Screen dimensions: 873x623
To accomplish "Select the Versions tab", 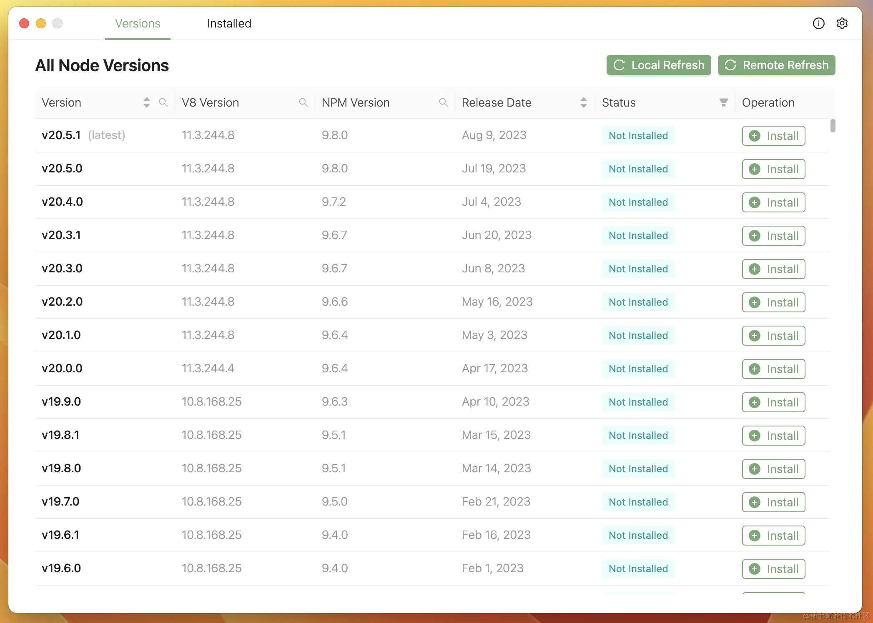I will click(138, 24).
